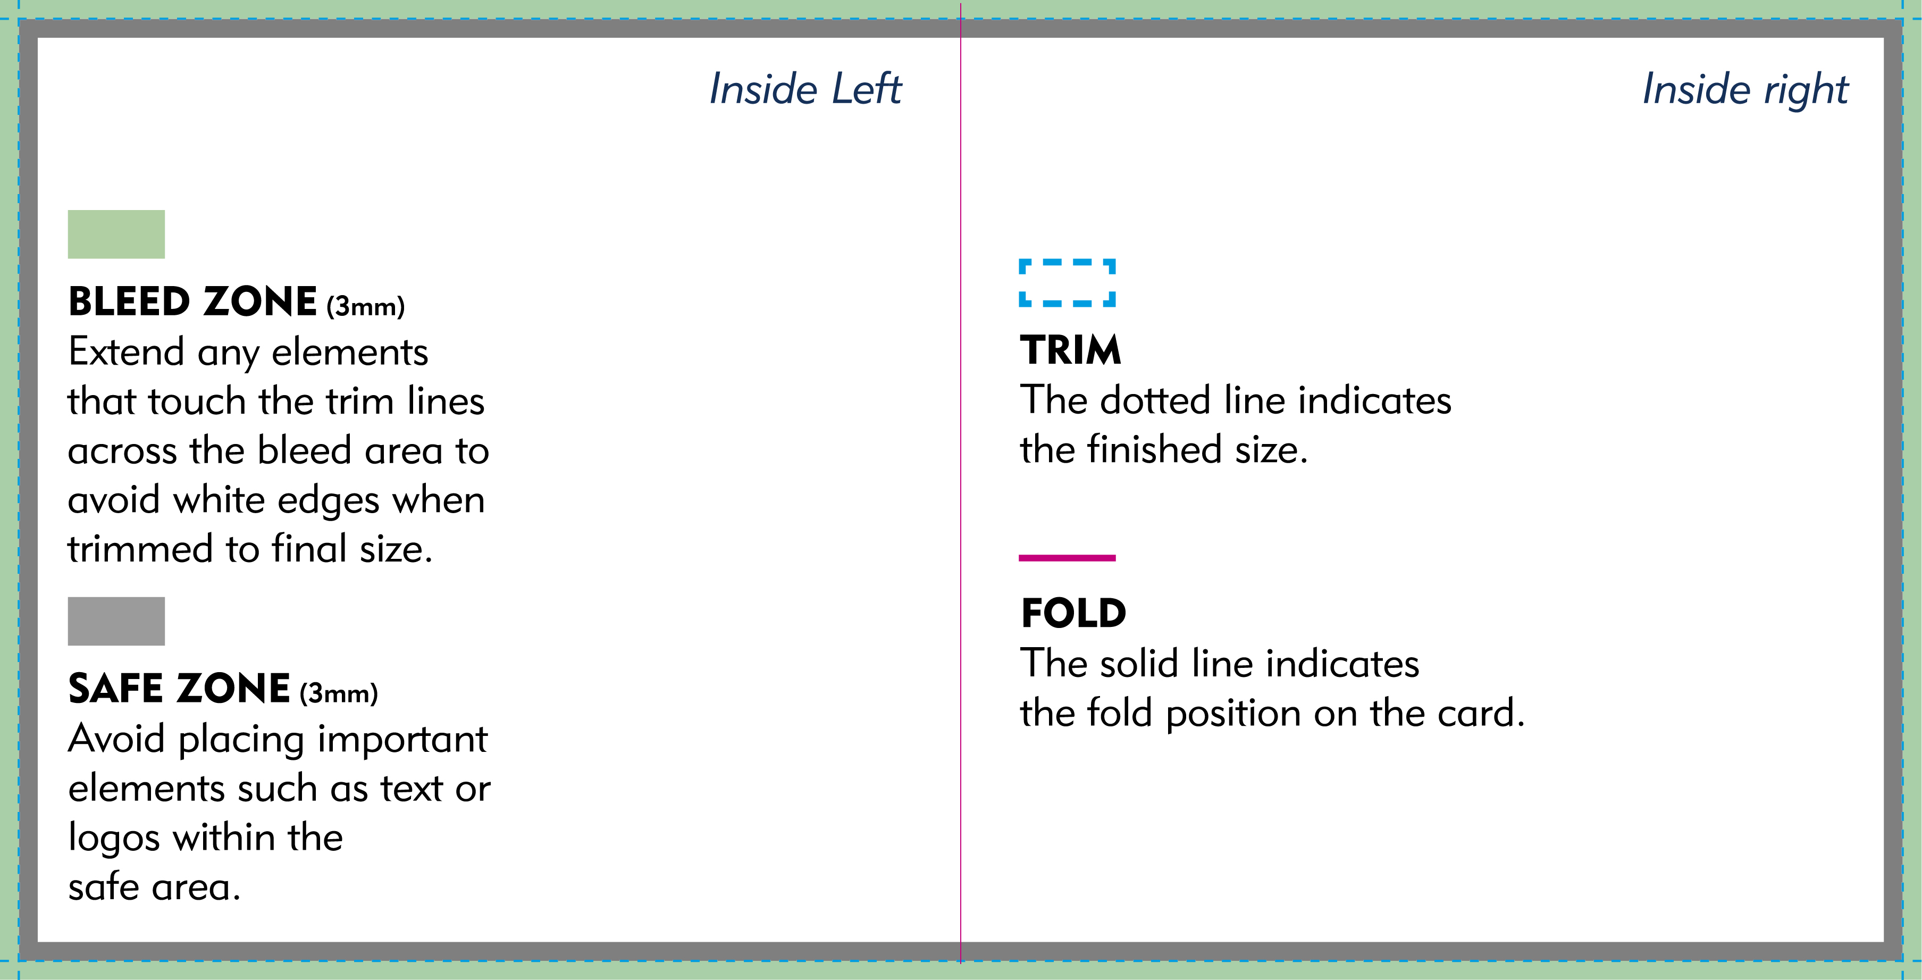Image resolution: width=1922 pixels, height=980 pixels.
Task: Click the SAFE ZONE heading
Action: pyautogui.click(x=179, y=688)
